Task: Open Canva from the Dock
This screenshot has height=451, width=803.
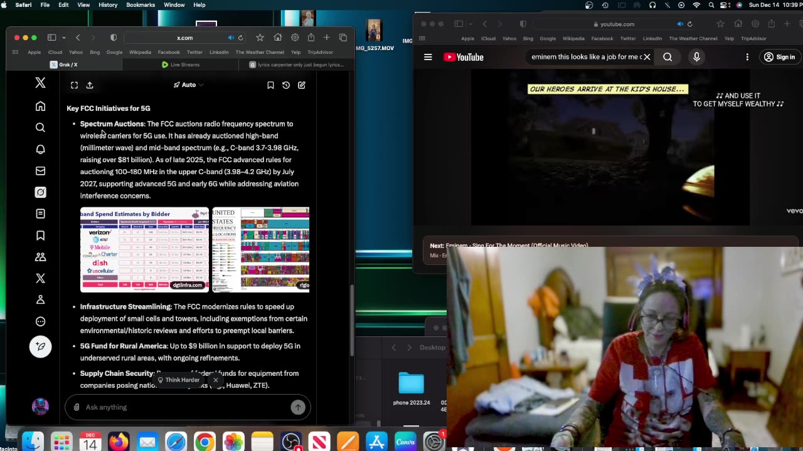Action: (405, 442)
